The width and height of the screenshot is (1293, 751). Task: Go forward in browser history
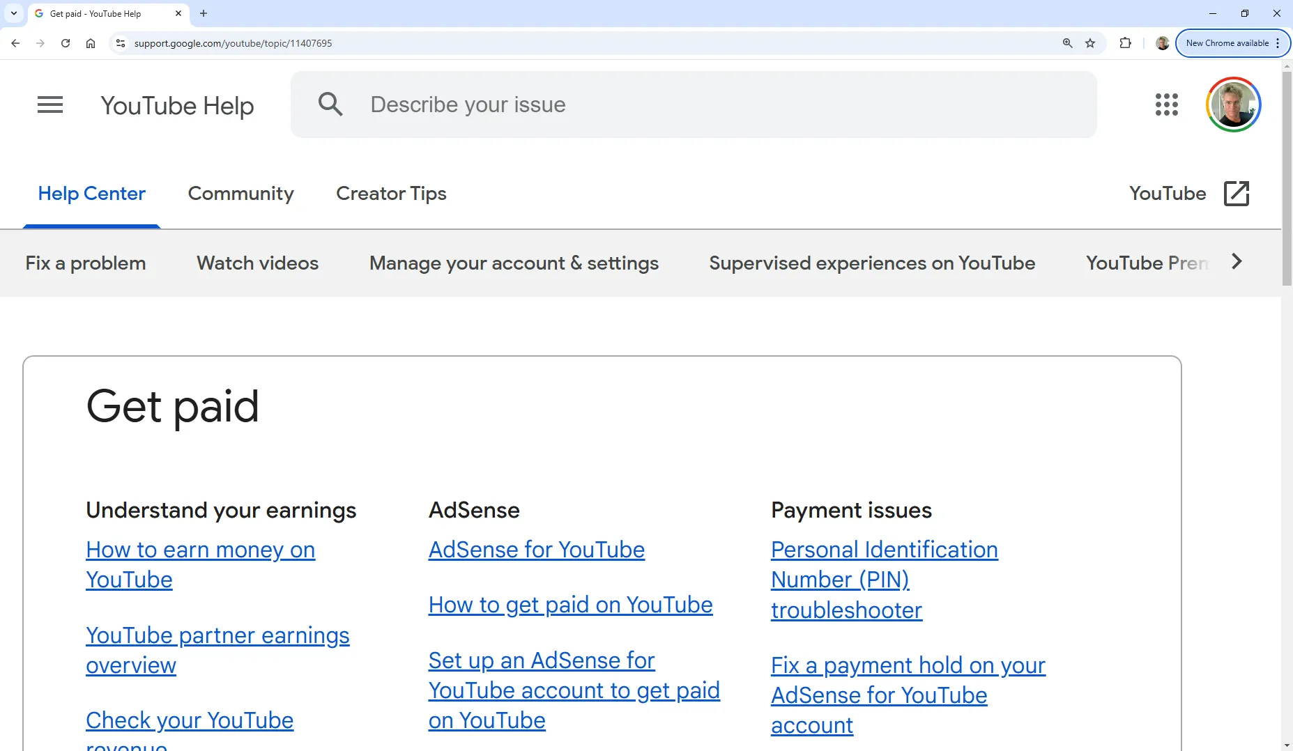(40, 43)
